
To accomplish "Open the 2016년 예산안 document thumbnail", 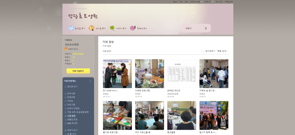I will (182, 74).
